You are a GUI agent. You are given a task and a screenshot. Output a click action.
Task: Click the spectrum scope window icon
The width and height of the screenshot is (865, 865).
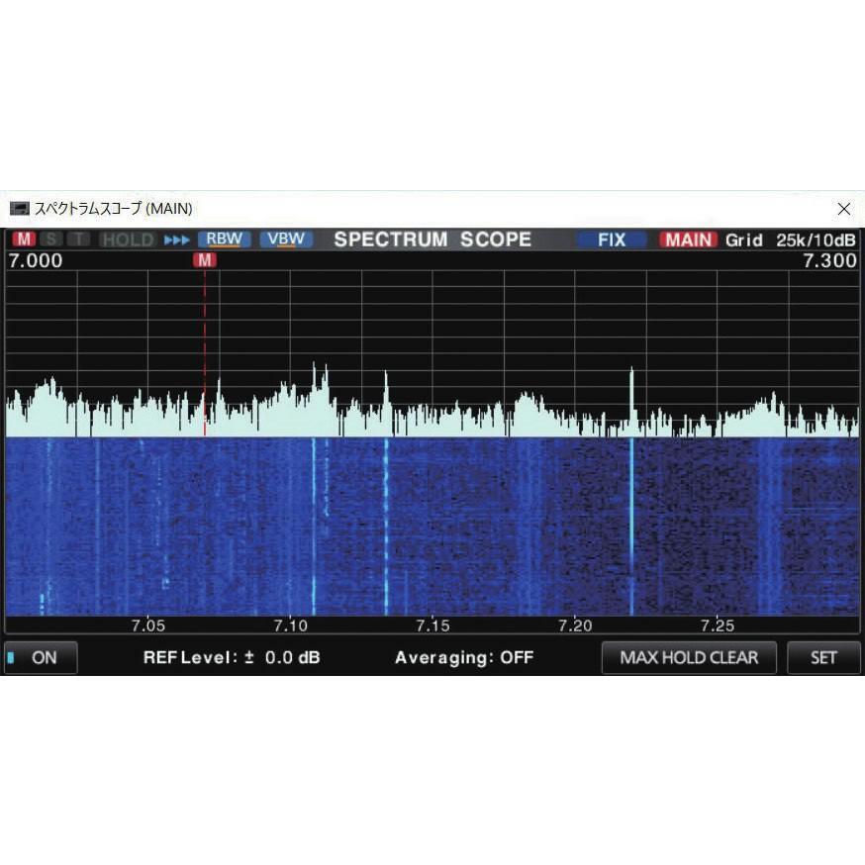pos(20,209)
